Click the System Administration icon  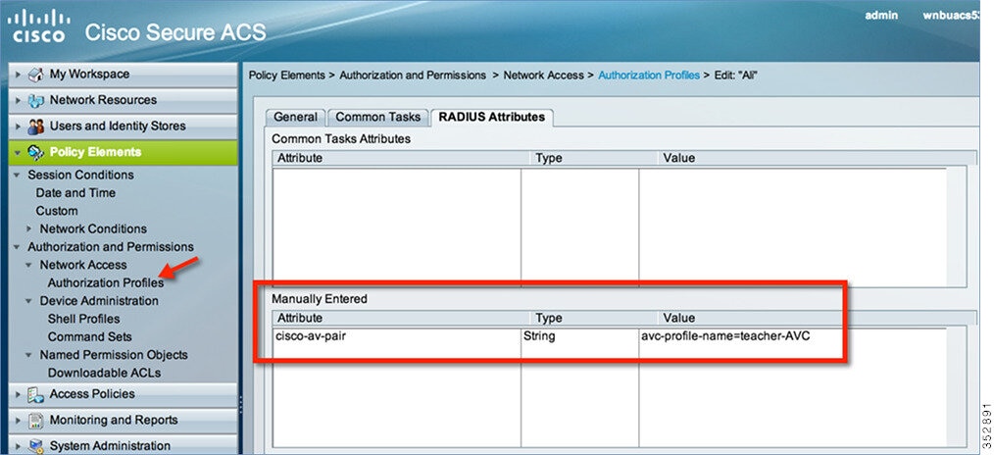tap(36, 446)
